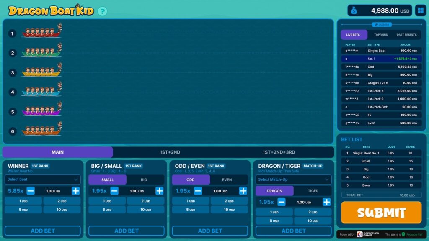Expand the Select Boat dropdown
This screenshot has height=241, width=429.
tap(42, 179)
